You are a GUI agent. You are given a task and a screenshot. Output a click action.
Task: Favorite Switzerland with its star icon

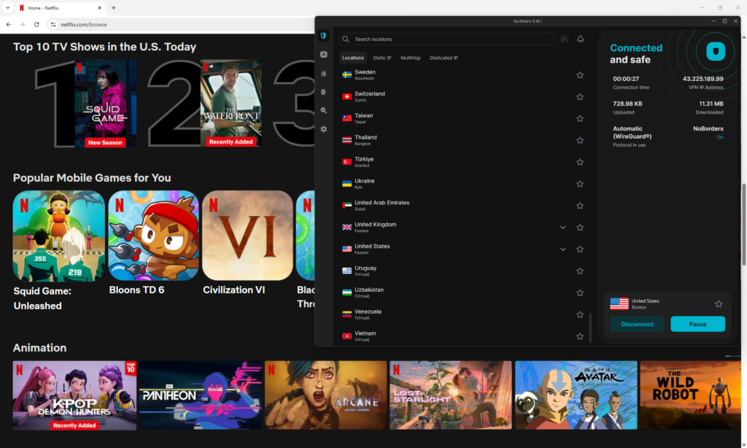coord(580,97)
